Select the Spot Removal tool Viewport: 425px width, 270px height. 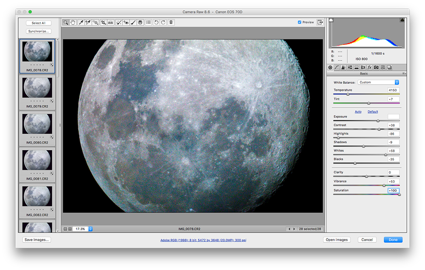(x=119, y=22)
